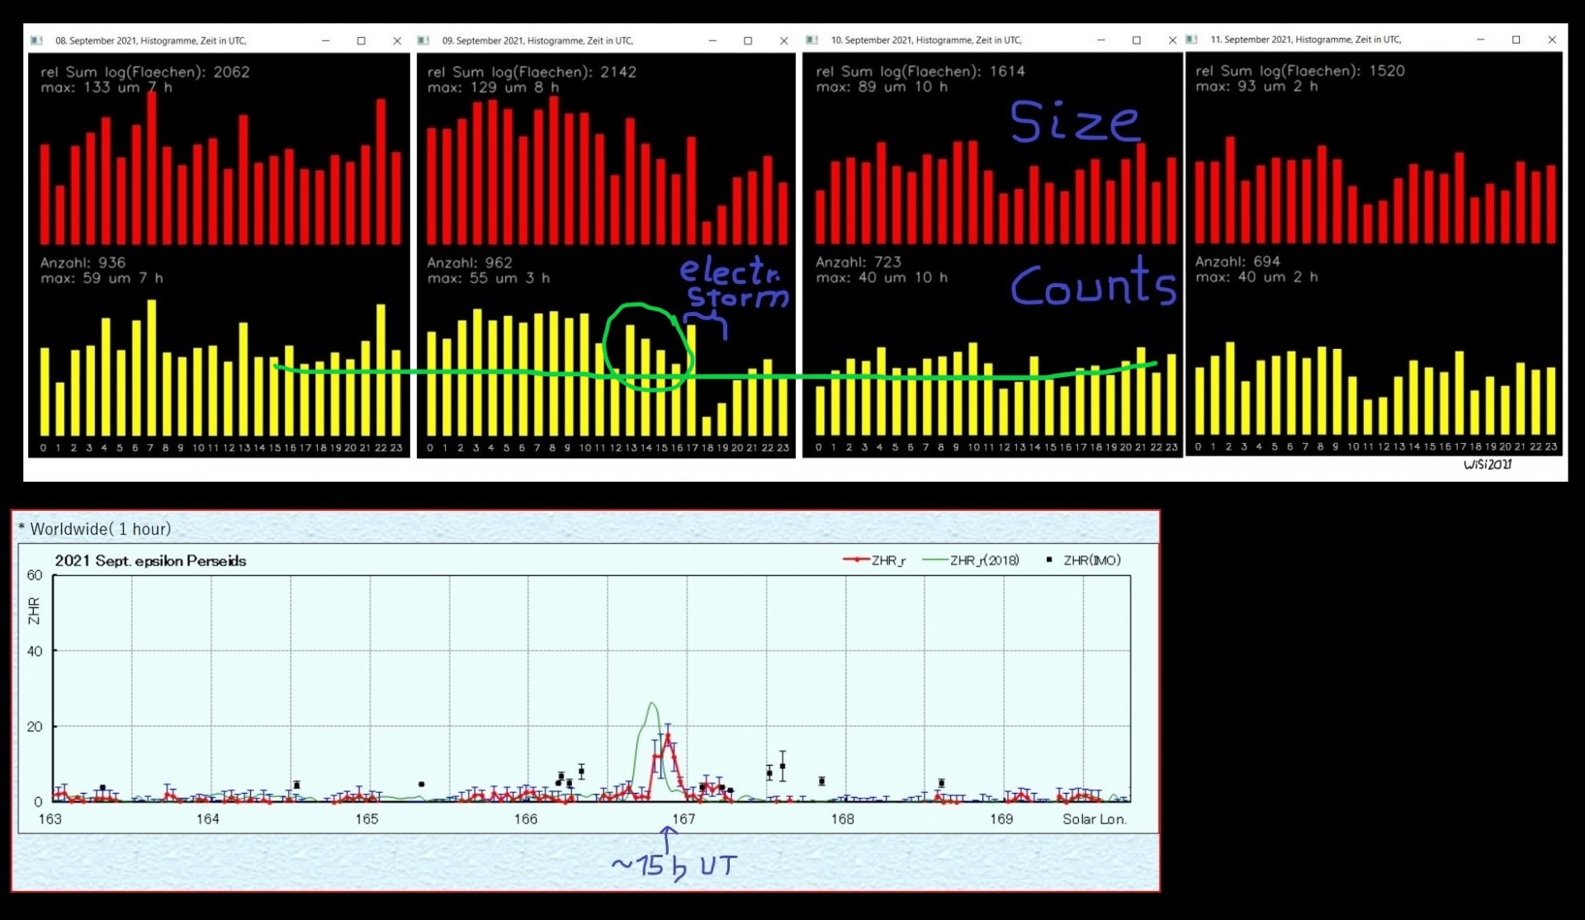Click the 'Anzahl: 723' label
Screen dimensions: 1585x920
coord(859,262)
